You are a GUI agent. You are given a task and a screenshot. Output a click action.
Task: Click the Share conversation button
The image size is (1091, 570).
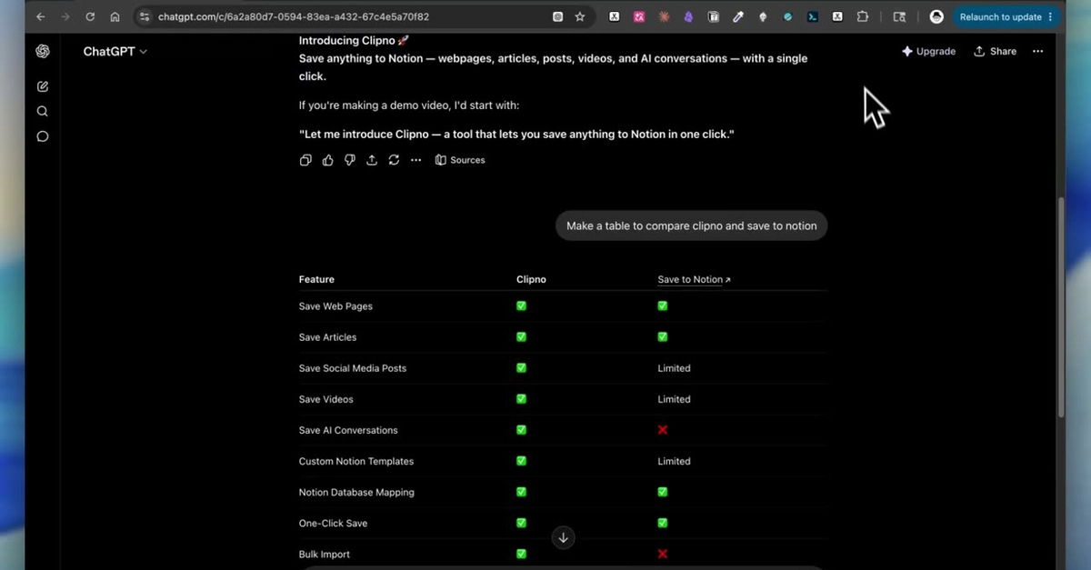[995, 52]
